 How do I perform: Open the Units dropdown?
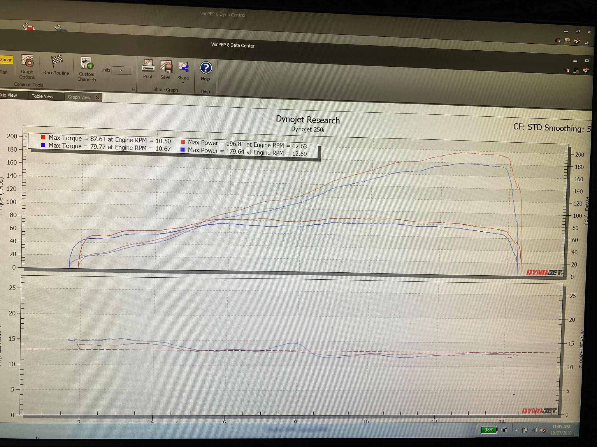click(x=122, y=70)
